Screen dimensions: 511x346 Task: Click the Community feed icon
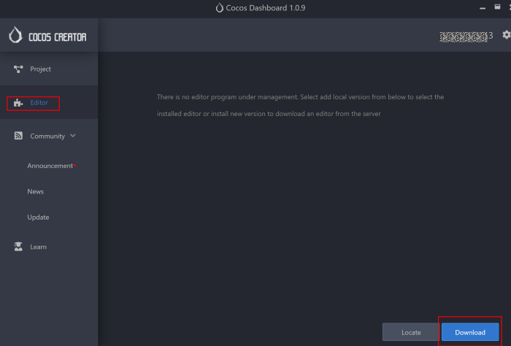[18, 136]
